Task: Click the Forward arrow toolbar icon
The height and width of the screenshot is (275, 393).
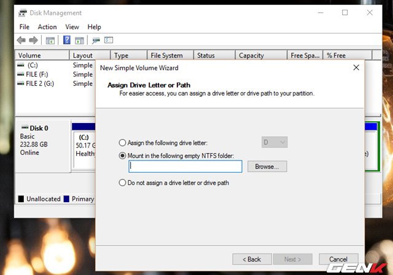Action: click(x=34, y=40)
